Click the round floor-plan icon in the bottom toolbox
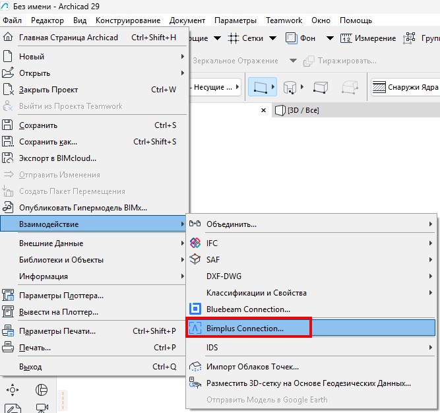 point(42,390)
